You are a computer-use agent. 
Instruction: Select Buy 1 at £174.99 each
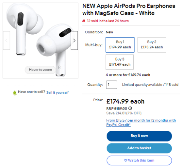click(120, 45)
